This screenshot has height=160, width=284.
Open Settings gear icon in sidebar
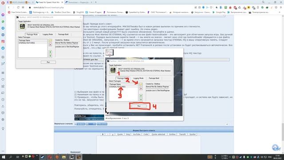pyautogui.click(x=3, y=120)
